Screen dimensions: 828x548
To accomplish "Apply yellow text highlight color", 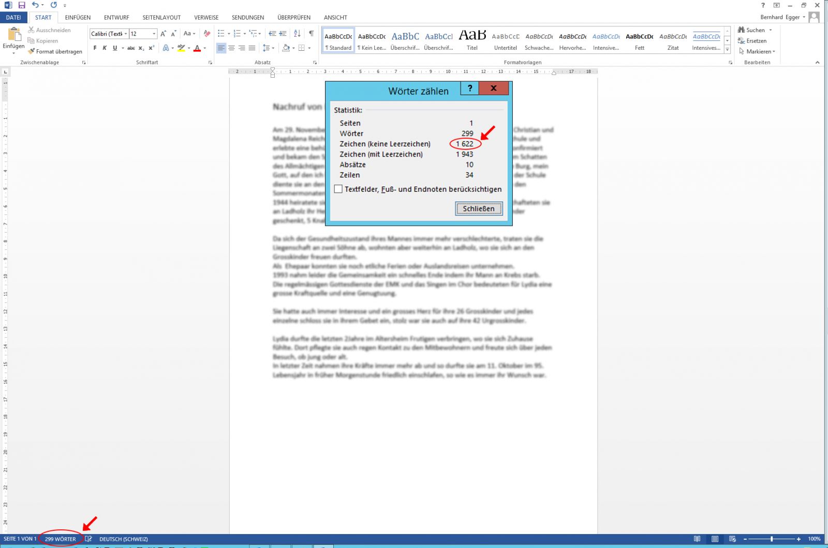I will coord(181,48).
